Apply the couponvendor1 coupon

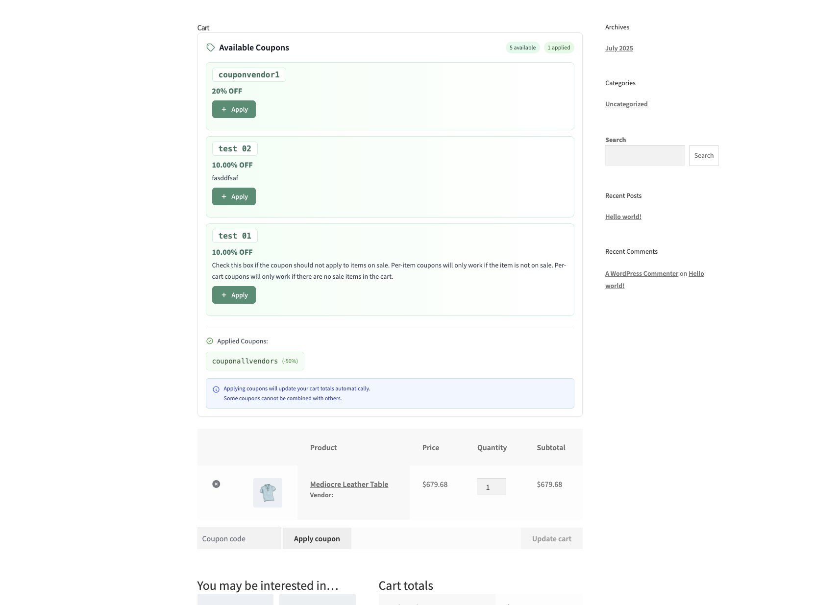point(234,109)
